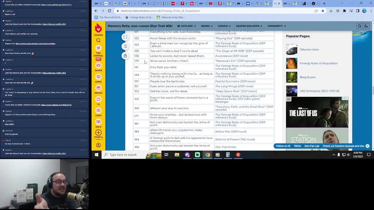This screenshot has width=374, height=210.
Task: Open the Windows notification center
Action: [x=369, y=155]
